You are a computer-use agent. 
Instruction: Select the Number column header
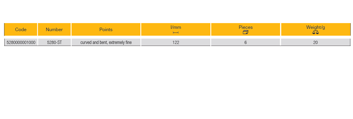click(x=54, y=30)
